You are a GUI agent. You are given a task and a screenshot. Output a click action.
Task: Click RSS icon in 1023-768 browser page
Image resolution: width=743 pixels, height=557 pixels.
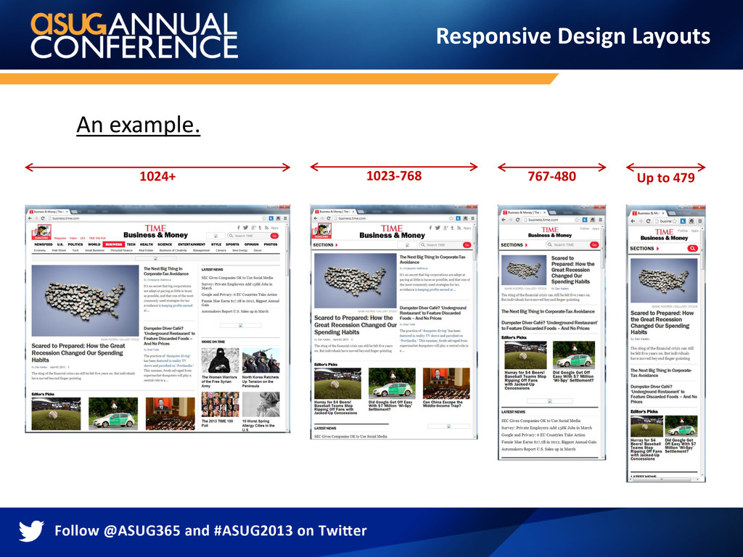459,228
